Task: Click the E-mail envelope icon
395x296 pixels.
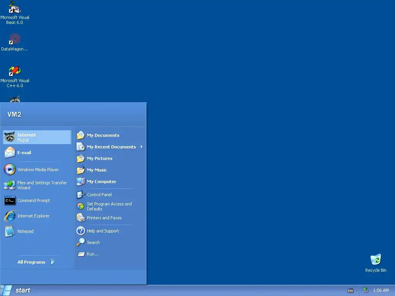Action: tap(10, 153)
